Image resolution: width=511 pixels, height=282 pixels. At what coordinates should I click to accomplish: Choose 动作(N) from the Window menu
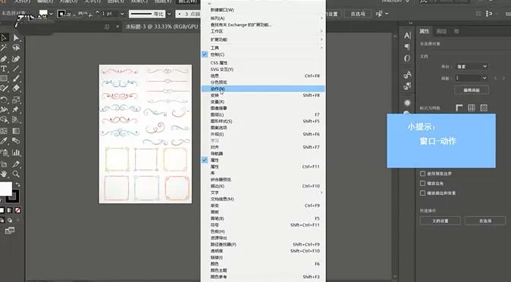[263, 88]
